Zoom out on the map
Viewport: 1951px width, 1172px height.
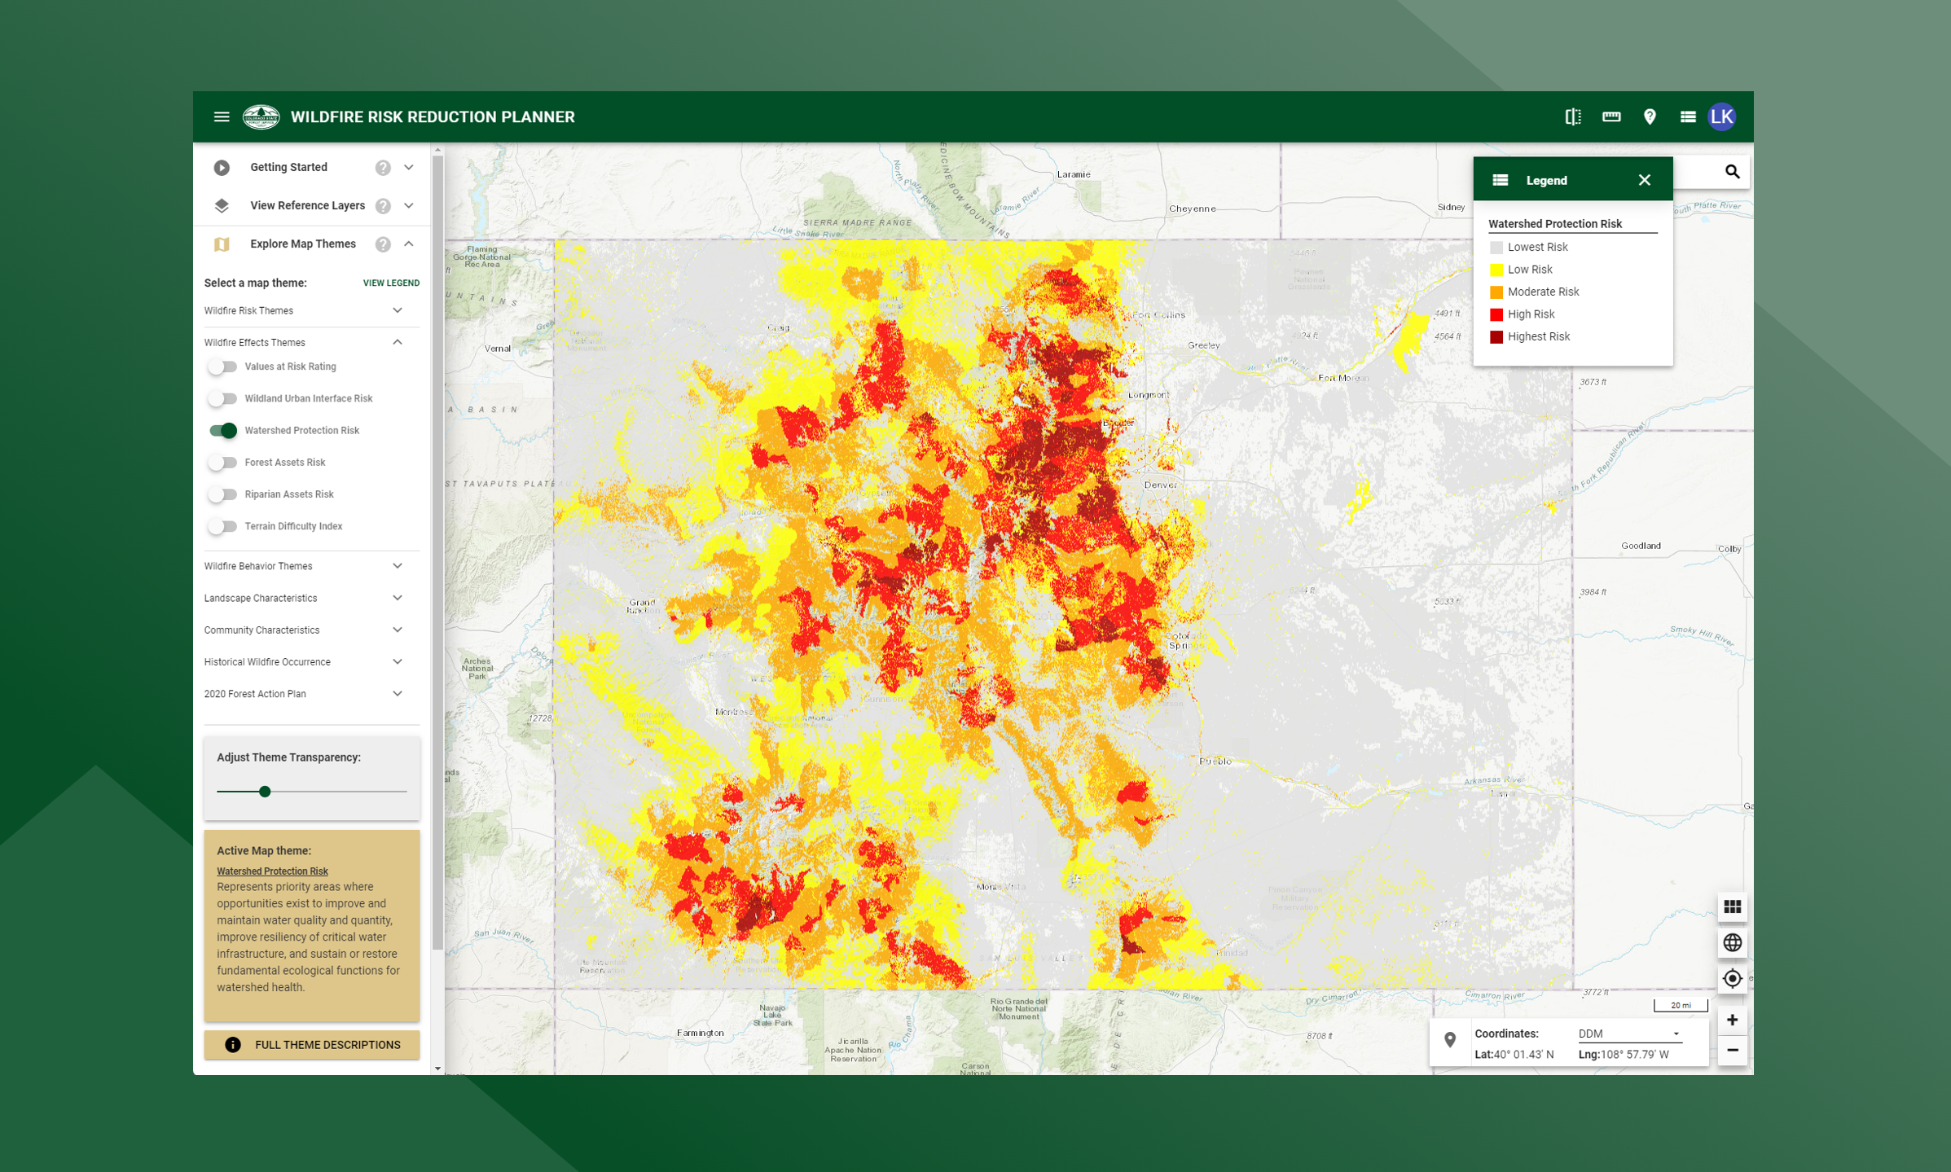click(x=1732, y=1050)
